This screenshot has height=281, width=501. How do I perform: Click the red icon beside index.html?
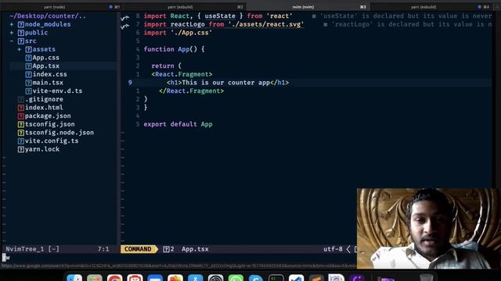point(21,108)
